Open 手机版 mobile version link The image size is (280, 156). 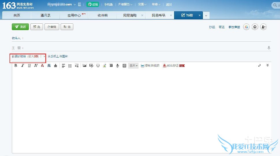coord(109,4)
